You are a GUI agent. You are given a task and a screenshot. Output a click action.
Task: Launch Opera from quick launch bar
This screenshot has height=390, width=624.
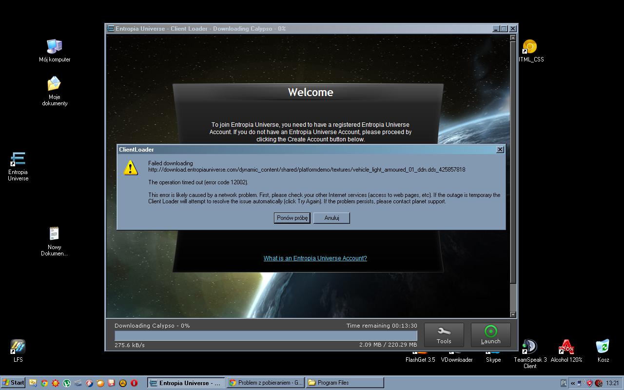tap(134, 383)
